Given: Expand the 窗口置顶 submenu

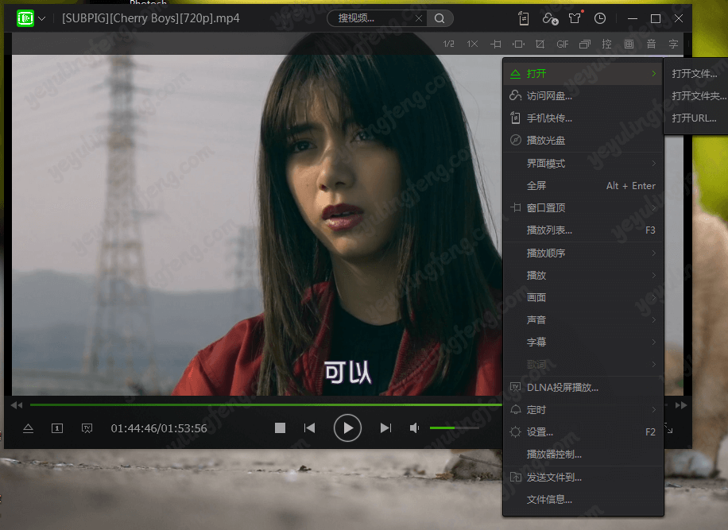Looking at the screenshot, I should coord(583,208).
